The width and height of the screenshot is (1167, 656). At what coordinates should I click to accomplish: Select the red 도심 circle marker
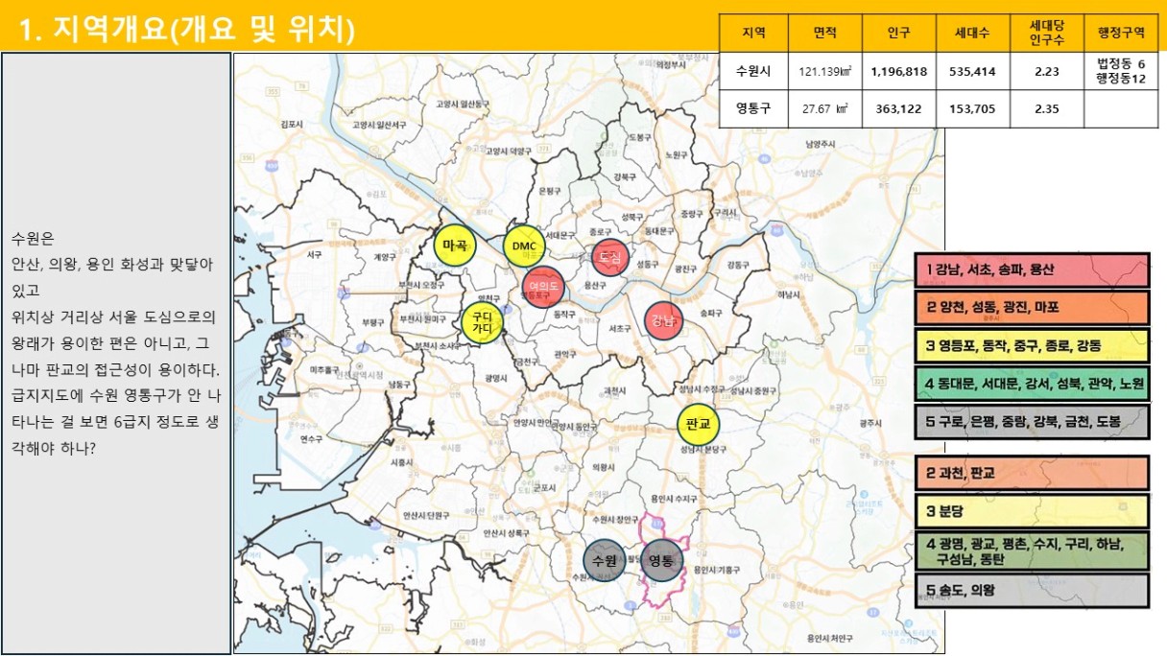[x=610, y=258]
